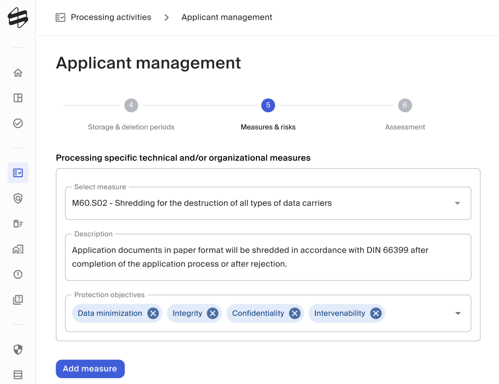499x384 pixels.
Task: Click the Assessment step label
Action: [405, 127]
